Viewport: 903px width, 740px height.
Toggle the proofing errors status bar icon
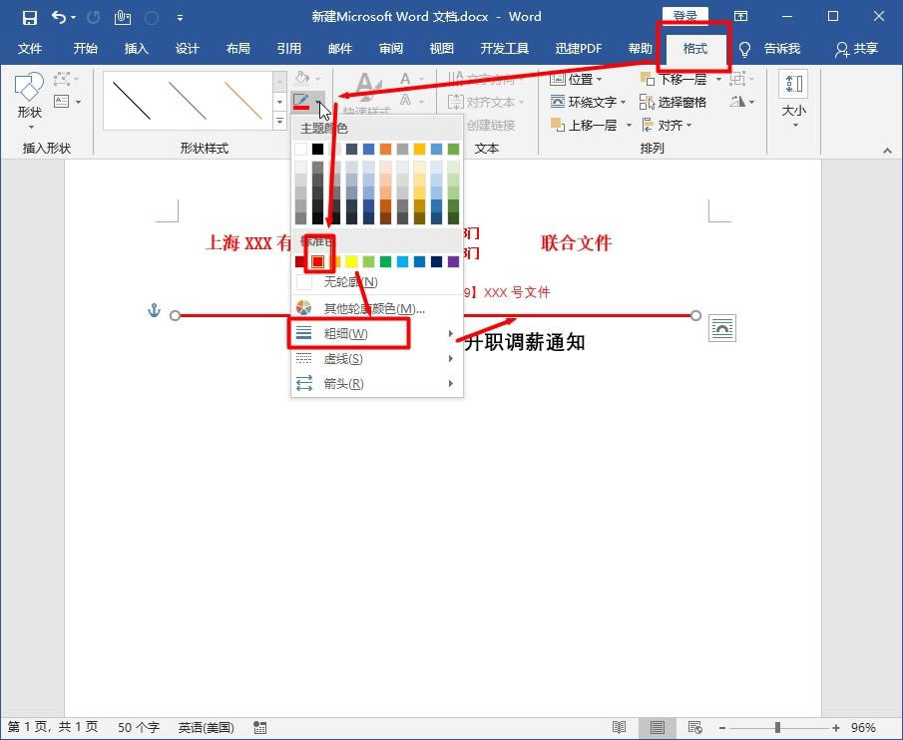tap(258, 727)
